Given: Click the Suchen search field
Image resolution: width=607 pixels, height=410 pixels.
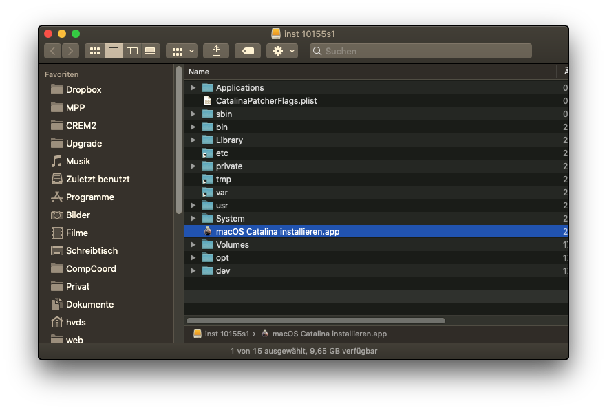Looking at the screenshot, I should tap(420, 51).
